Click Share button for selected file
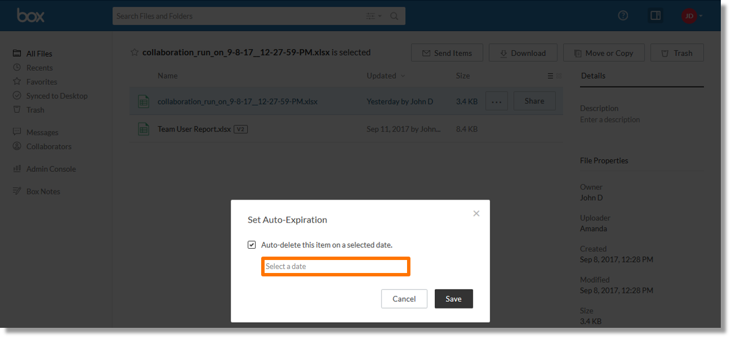Image resolution: width=731 pixels, height=338 pixels. [x=534, y=101]
